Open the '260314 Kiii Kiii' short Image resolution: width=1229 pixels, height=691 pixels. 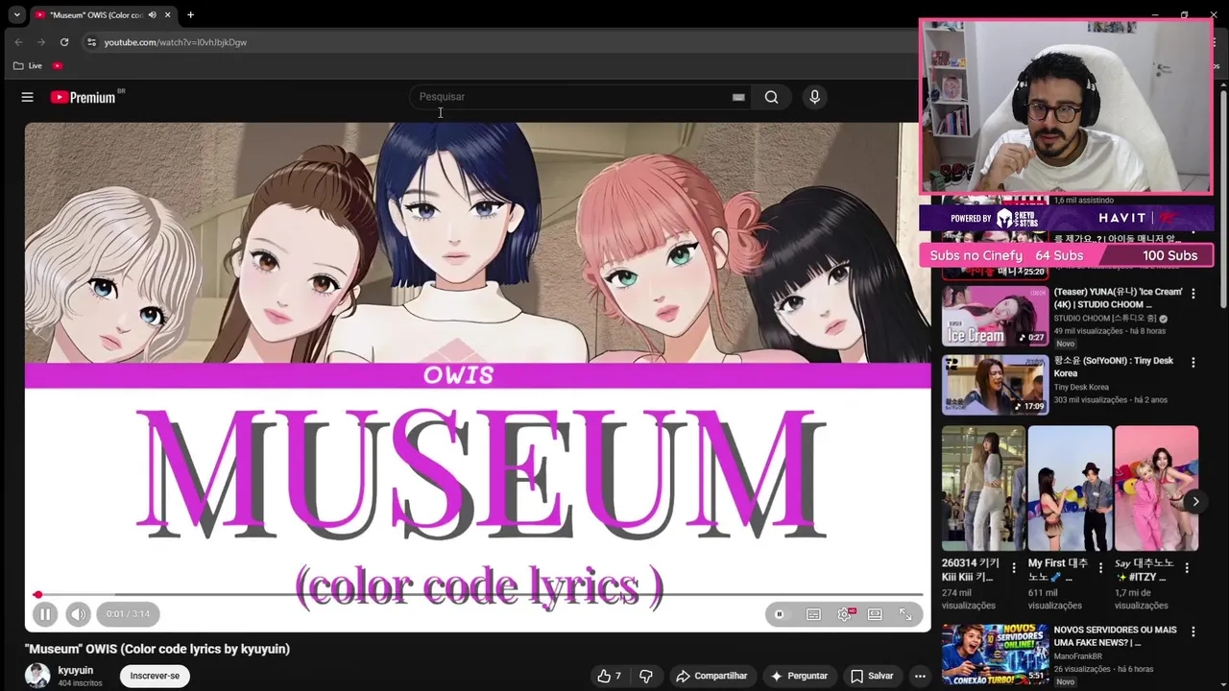[x=983, y=488]
